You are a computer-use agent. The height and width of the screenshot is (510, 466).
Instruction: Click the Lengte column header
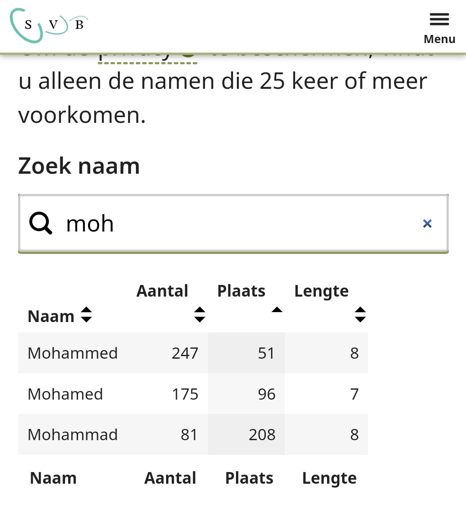(x=321, y=291)
